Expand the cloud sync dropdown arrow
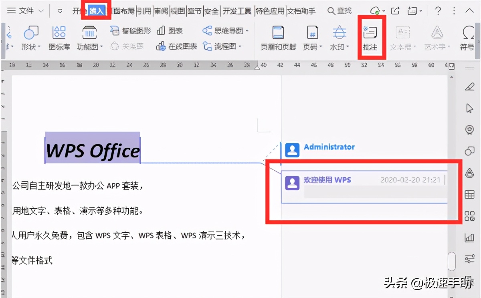The image size is (481, 298). 384,11
